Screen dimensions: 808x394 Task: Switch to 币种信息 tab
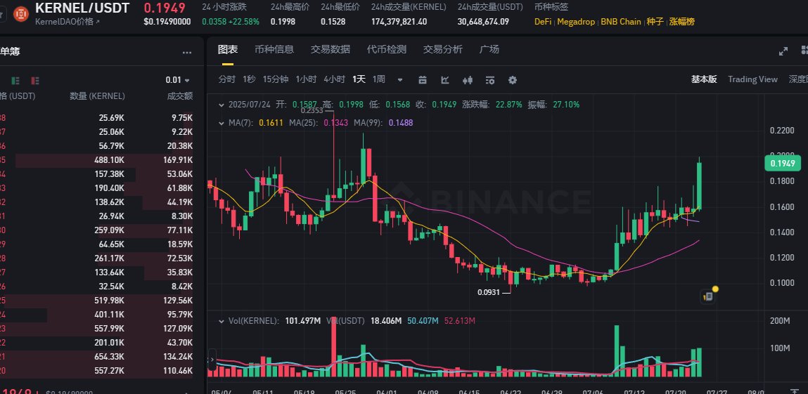[x=274, y=49]
